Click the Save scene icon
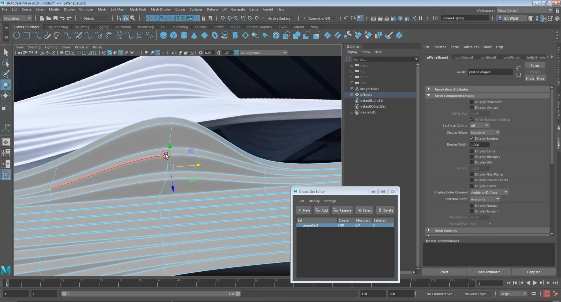561x302 pixels. pos(55,18)
